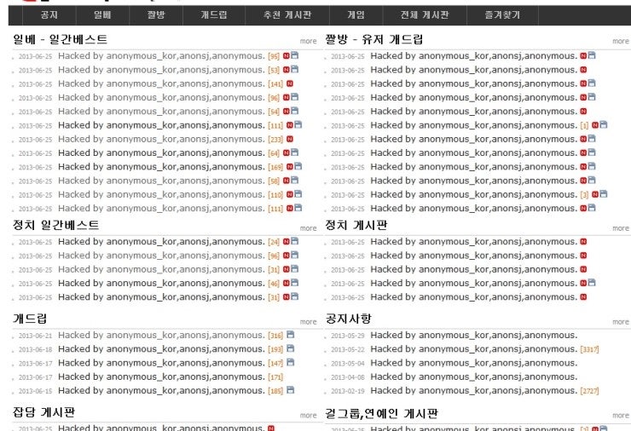The image size is (631, 431).
Task: Open the 일베 menu item
Action: click(102, 14)
